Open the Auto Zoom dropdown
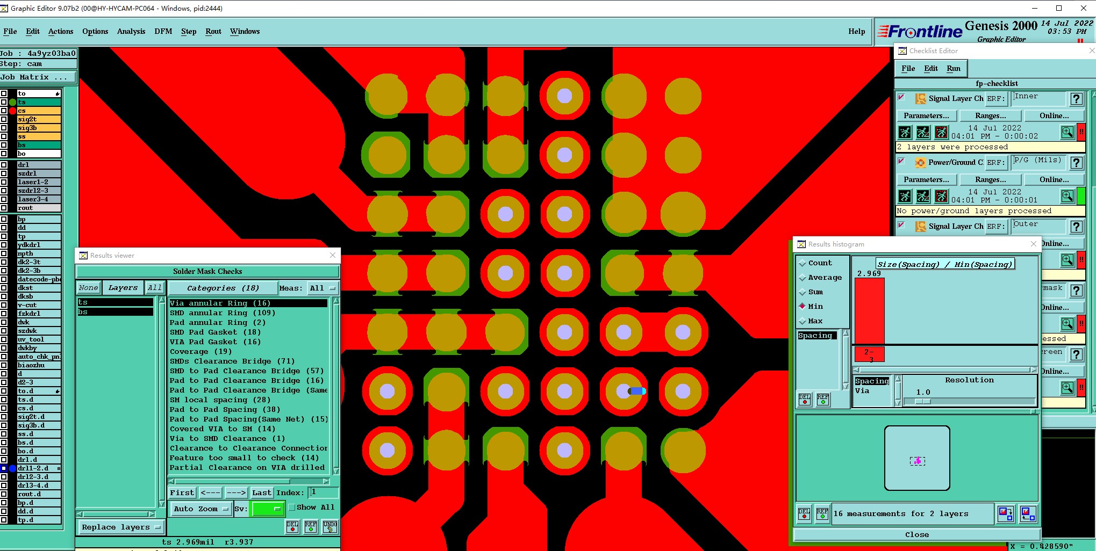 click(201, 509)
